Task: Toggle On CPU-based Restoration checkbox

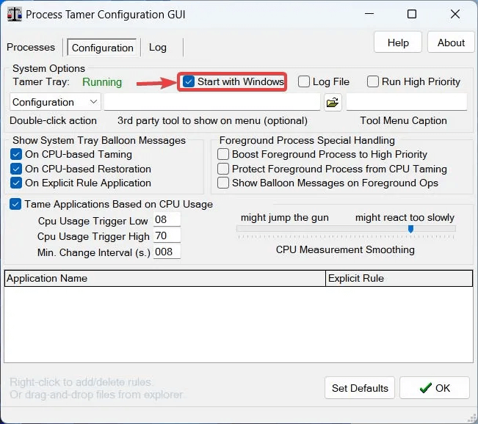Action: [x=16, y=169]
